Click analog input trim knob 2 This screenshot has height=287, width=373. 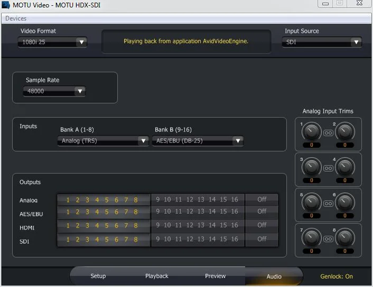[344, 131]
